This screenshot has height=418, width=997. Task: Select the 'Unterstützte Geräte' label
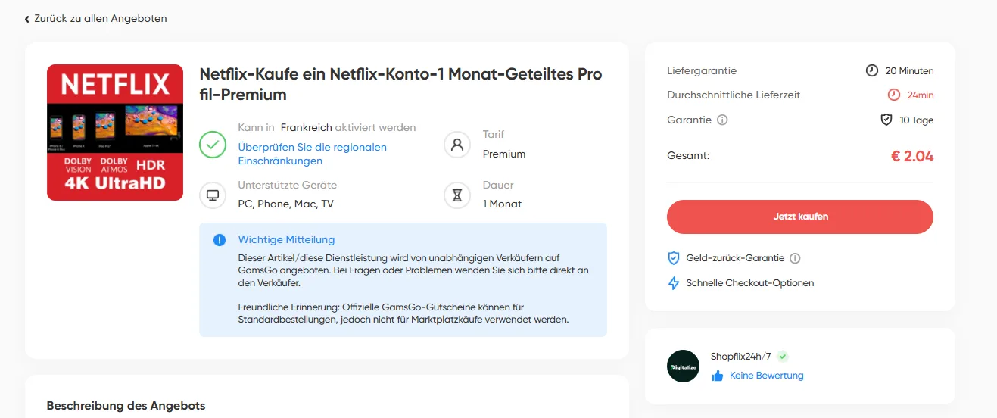[x=288, y=185]
